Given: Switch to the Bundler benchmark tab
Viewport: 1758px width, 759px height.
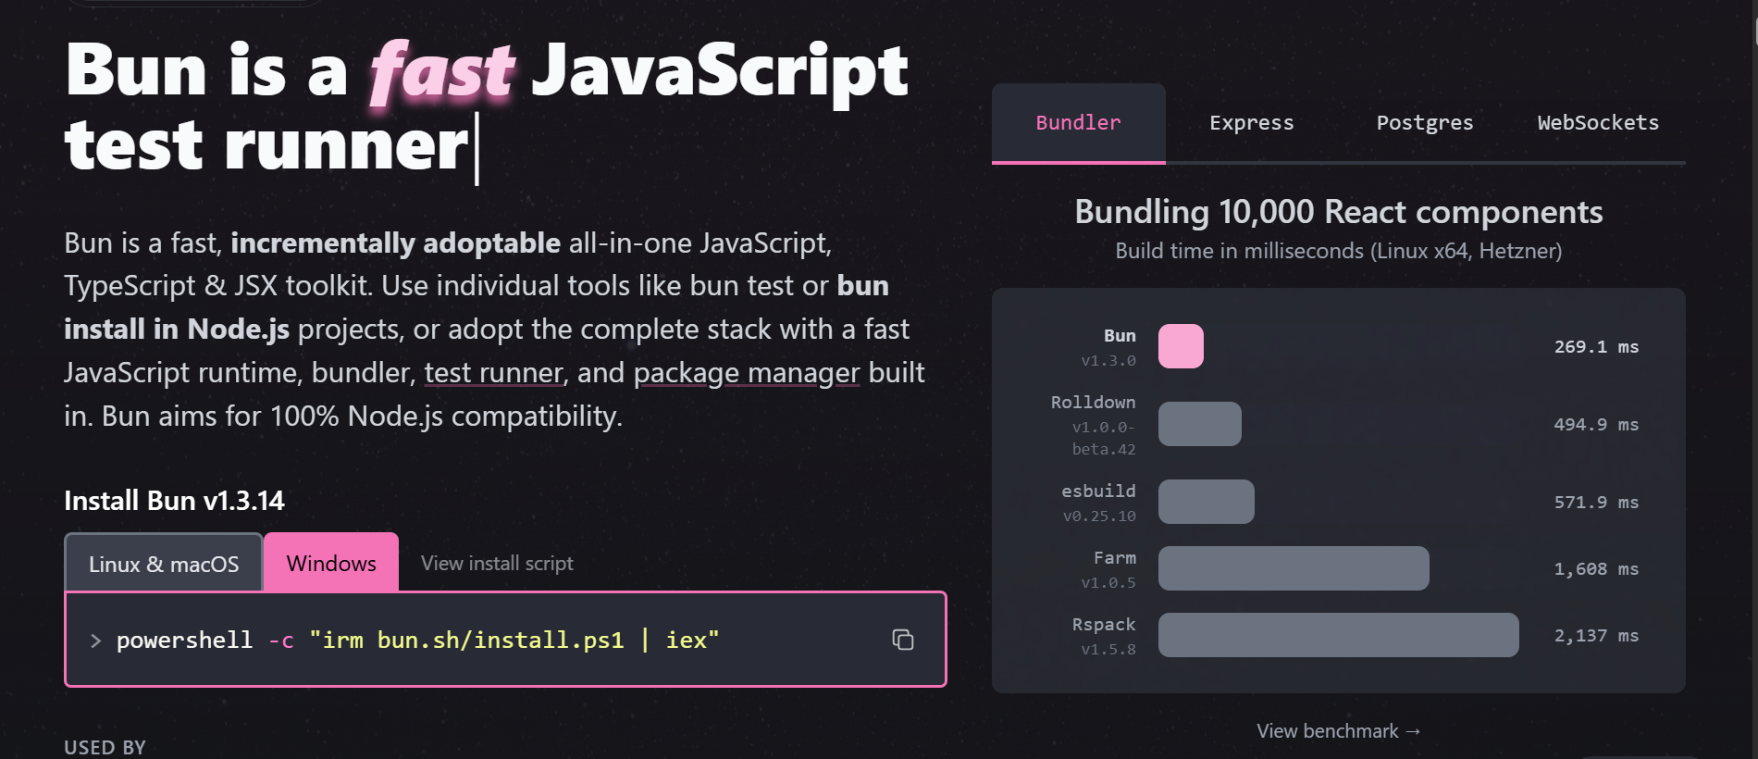Looking at the screenshot, I should click(1079, 123).
